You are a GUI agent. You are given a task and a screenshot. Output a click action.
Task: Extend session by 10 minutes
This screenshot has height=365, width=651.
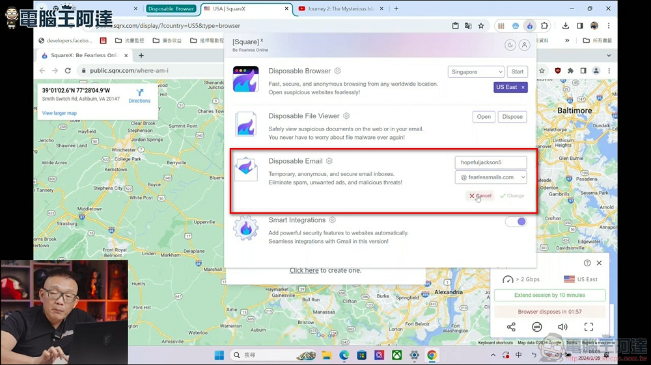tap(549, 295)
